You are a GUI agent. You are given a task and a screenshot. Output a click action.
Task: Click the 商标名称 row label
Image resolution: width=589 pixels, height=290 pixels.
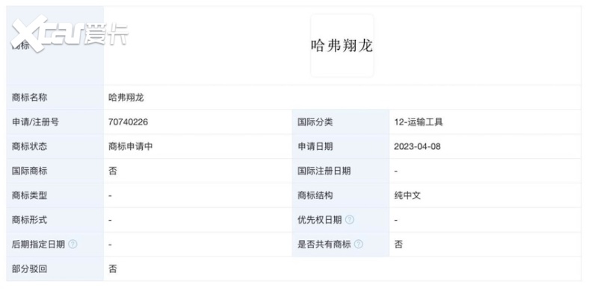(30, 98)
